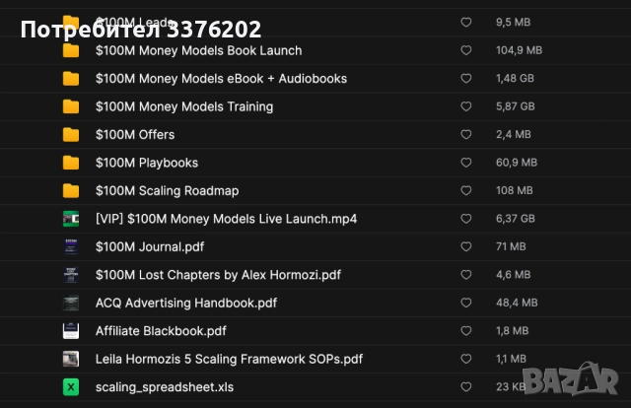
Task: Click the 1,8 MB size value
Action: coord(513,330)
